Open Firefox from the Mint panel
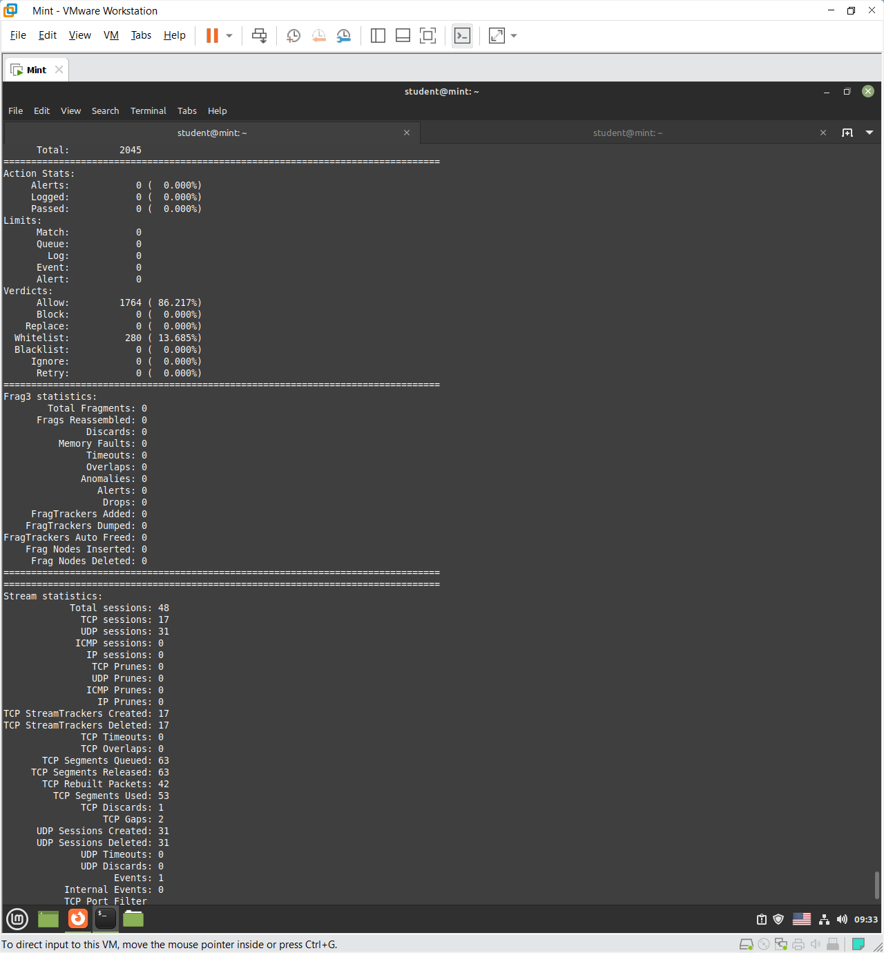The image size is (884, 953). pyautogui.click(x=78, y=918)
